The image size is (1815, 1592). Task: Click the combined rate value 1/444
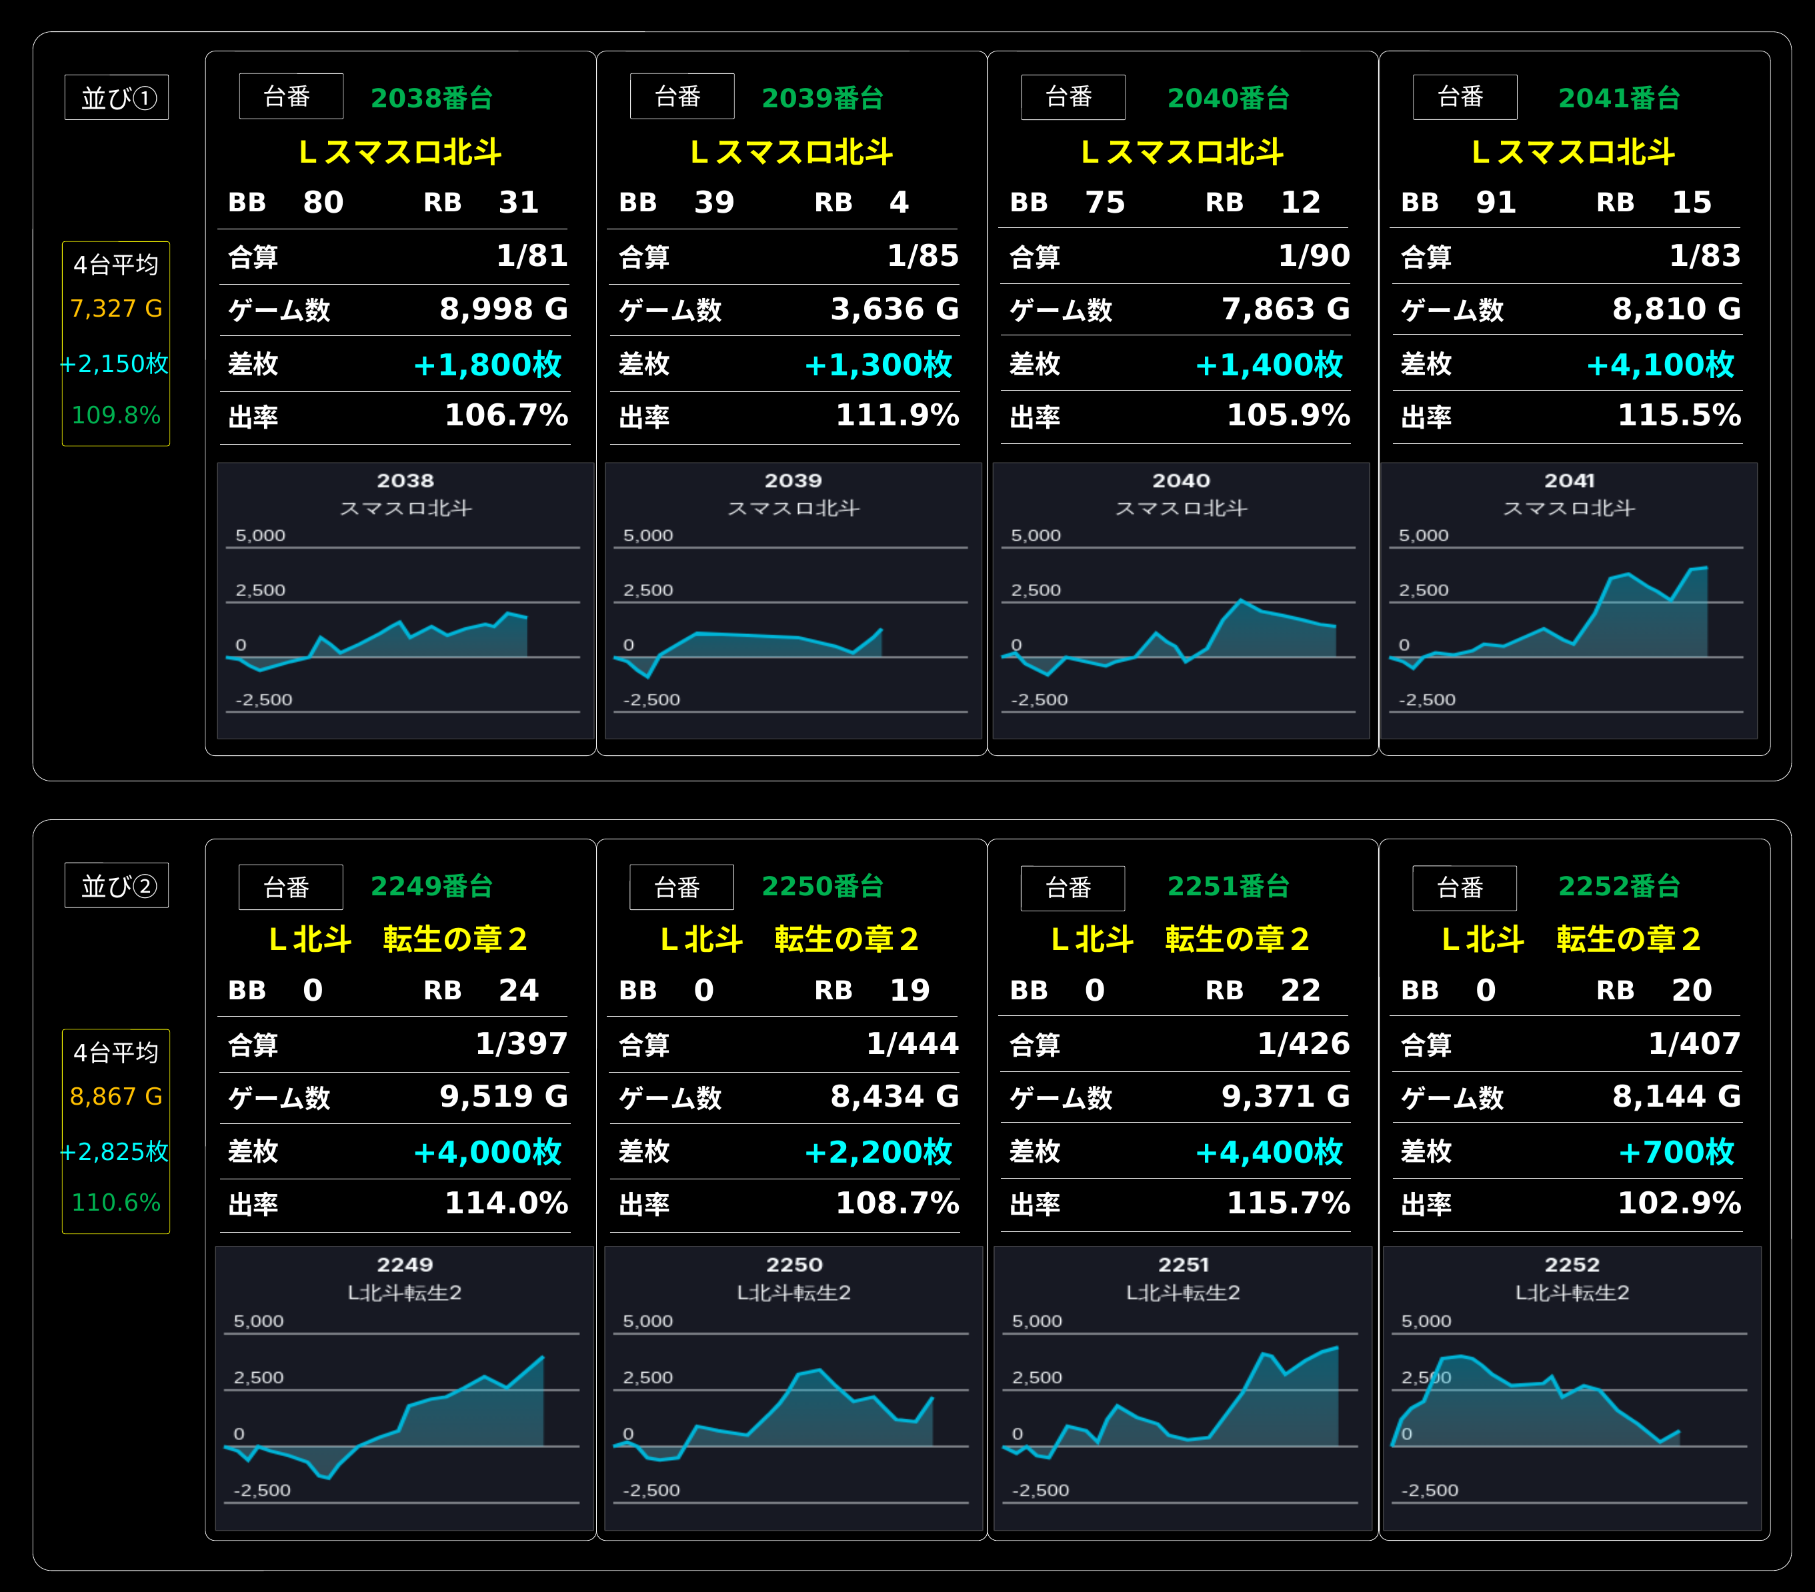(913, 1044)
